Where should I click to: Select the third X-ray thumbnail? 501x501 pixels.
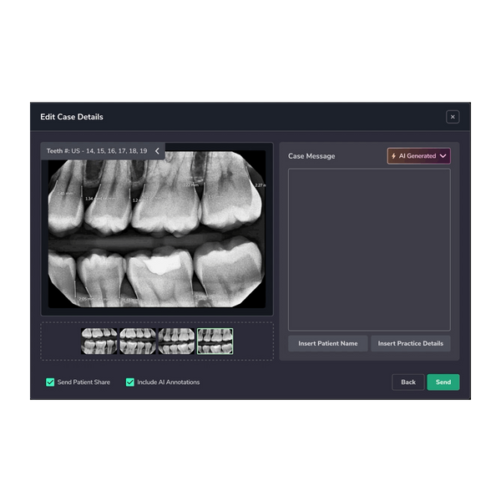(x=176, y=342)
